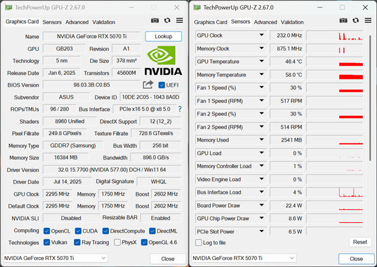Switch to Graphics Card tab in right window
The width and height of the screenshot is (377, 267).
click(211, 22)
